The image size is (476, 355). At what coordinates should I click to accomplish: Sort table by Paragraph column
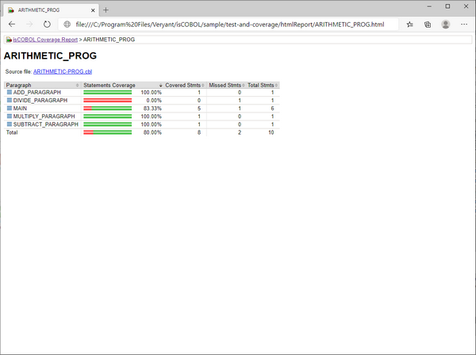[43, 86]
